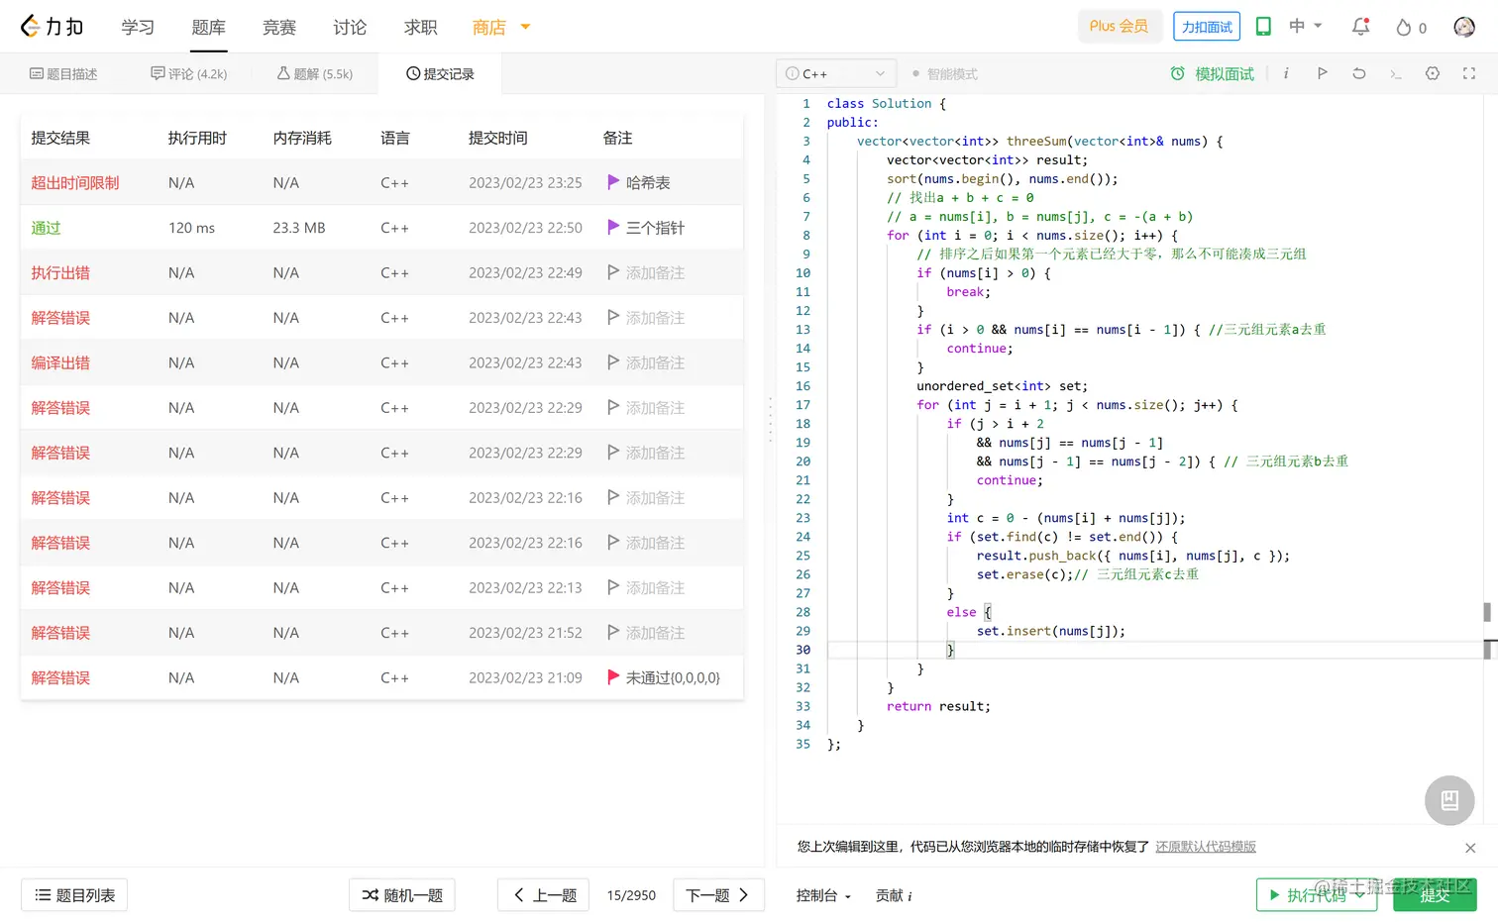1498x922 pixels.
Task: Expand the 控制台 console panel
Action: [823, 895]
